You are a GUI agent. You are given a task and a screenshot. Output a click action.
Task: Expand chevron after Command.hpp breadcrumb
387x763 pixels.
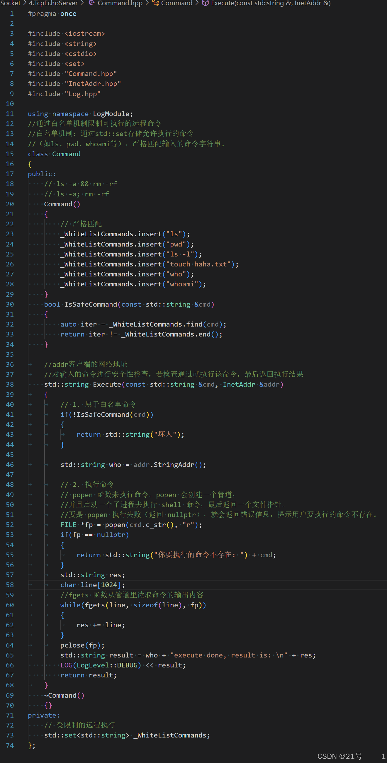[x=147, y=3]
